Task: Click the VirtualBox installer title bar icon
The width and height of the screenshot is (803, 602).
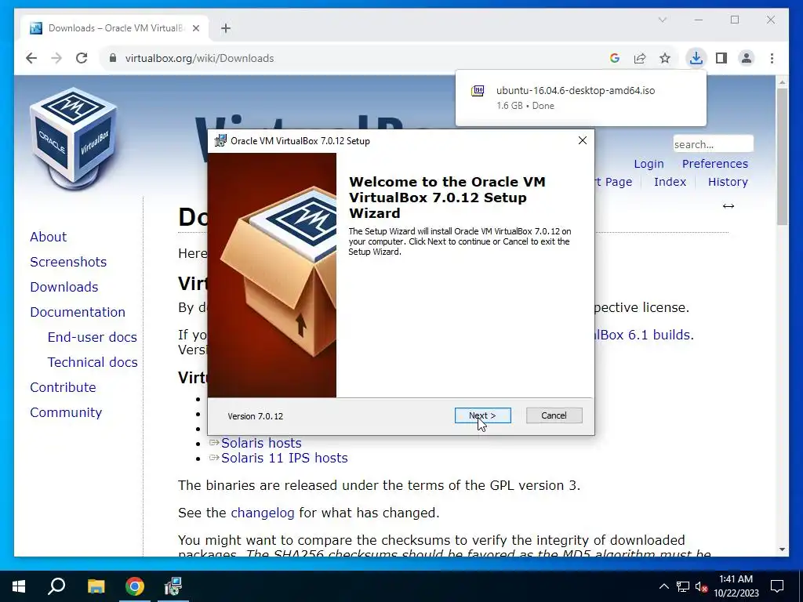Action: [220, 141]
